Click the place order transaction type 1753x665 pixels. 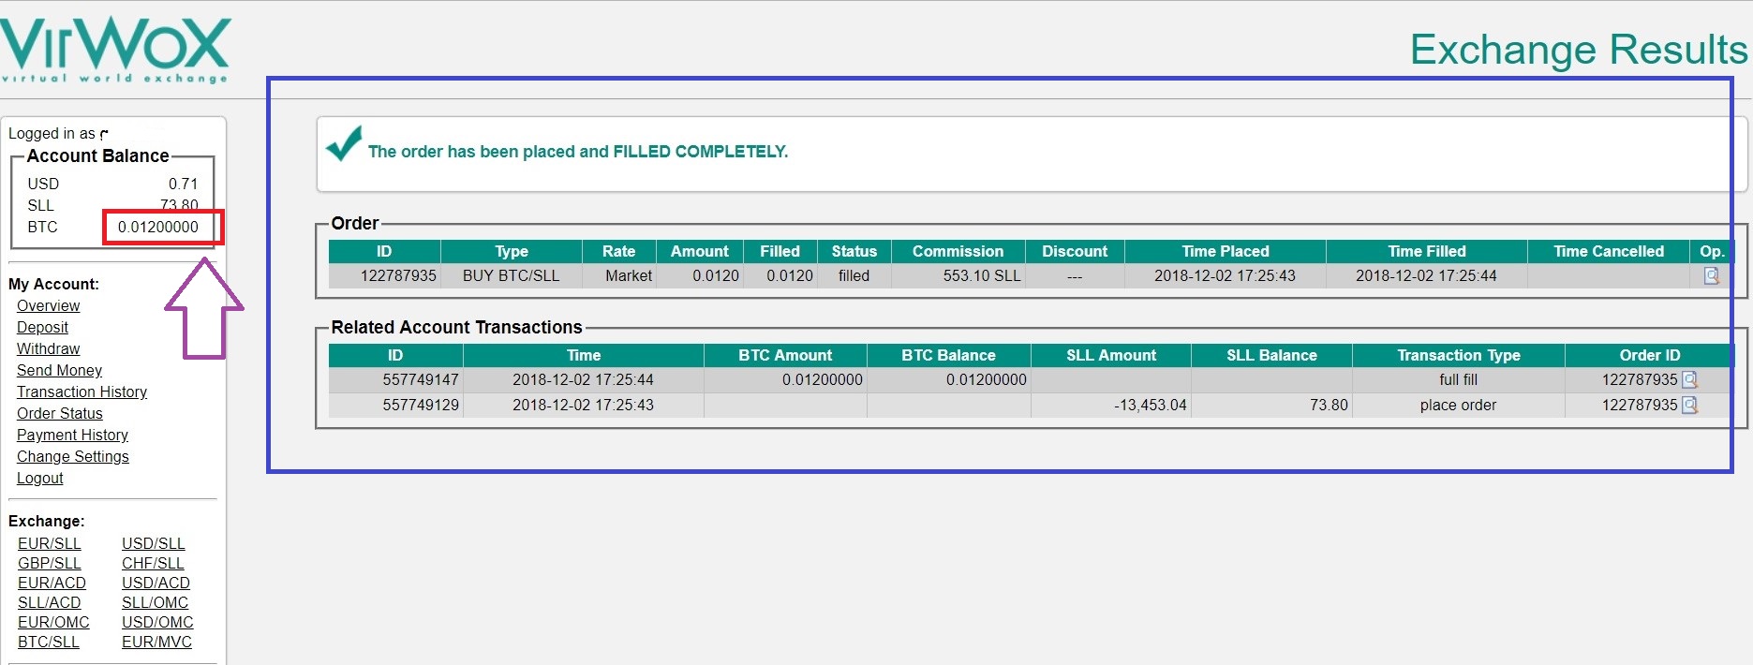pyautogui.click(x=1458, y=405)
